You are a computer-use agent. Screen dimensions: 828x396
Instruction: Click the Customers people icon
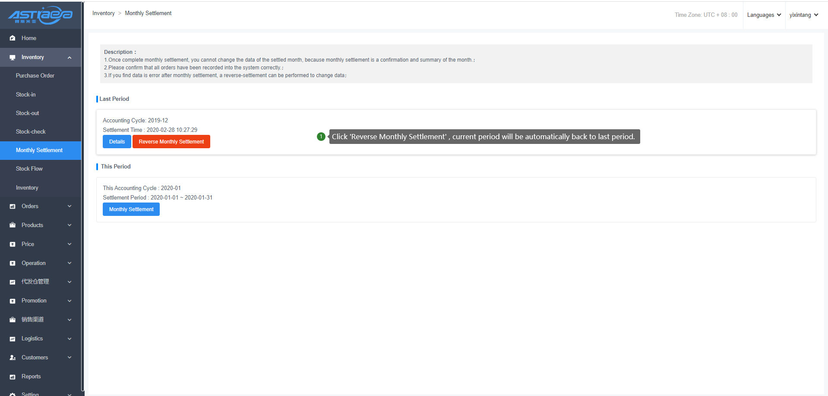coord(13,358)
